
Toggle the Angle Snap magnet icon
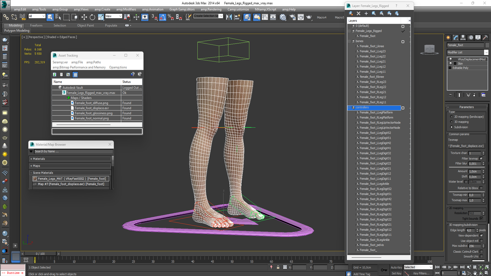[x=163, y=17]
